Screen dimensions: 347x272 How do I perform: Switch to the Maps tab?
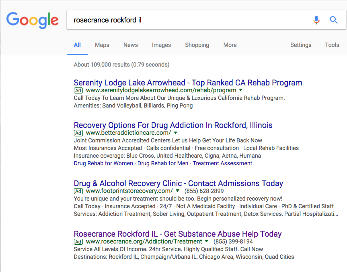[102, 45]
